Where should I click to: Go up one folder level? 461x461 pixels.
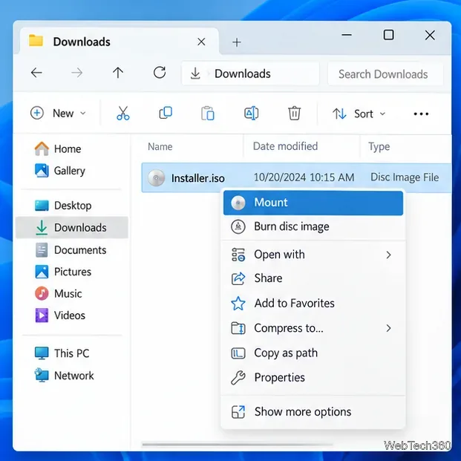(x=118, y=73)
